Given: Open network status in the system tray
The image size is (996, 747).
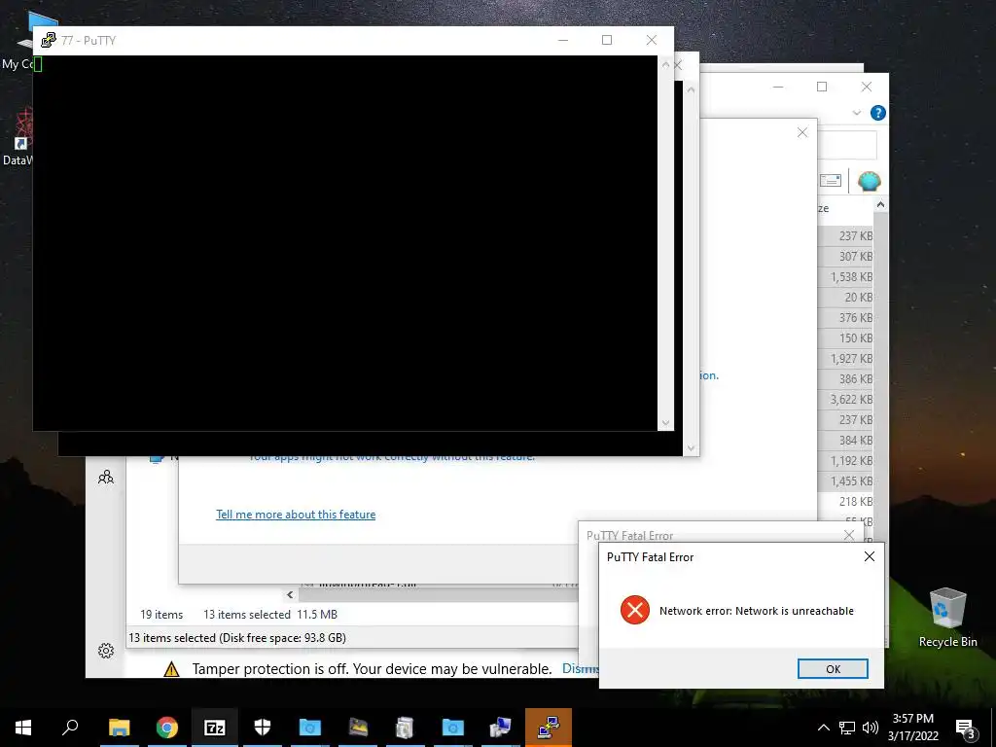Looking at the screenshot, I should [847, 728].
